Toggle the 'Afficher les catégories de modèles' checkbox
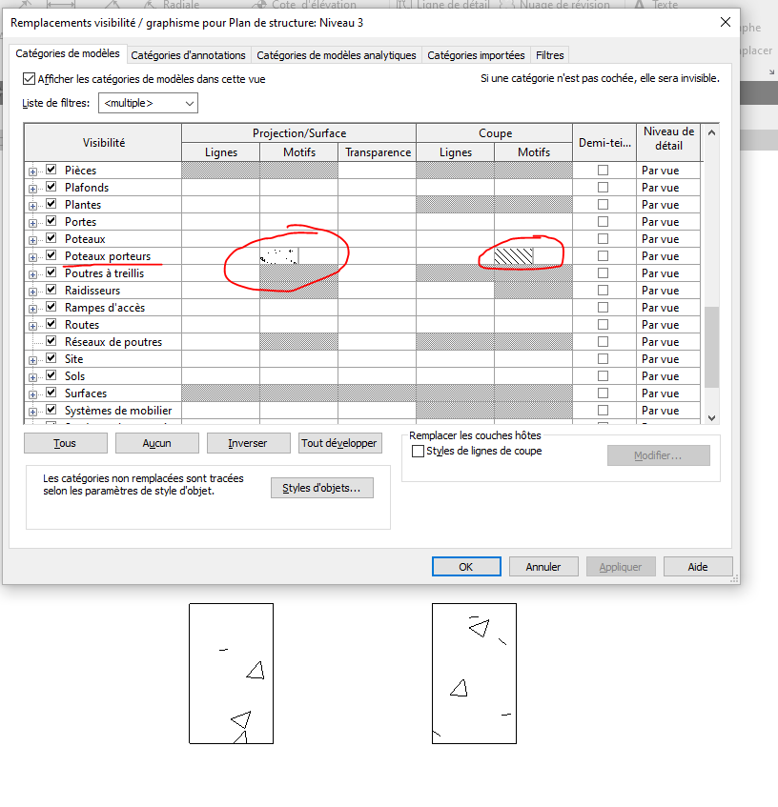Screen dimensions: 778x807 point(29,79)
